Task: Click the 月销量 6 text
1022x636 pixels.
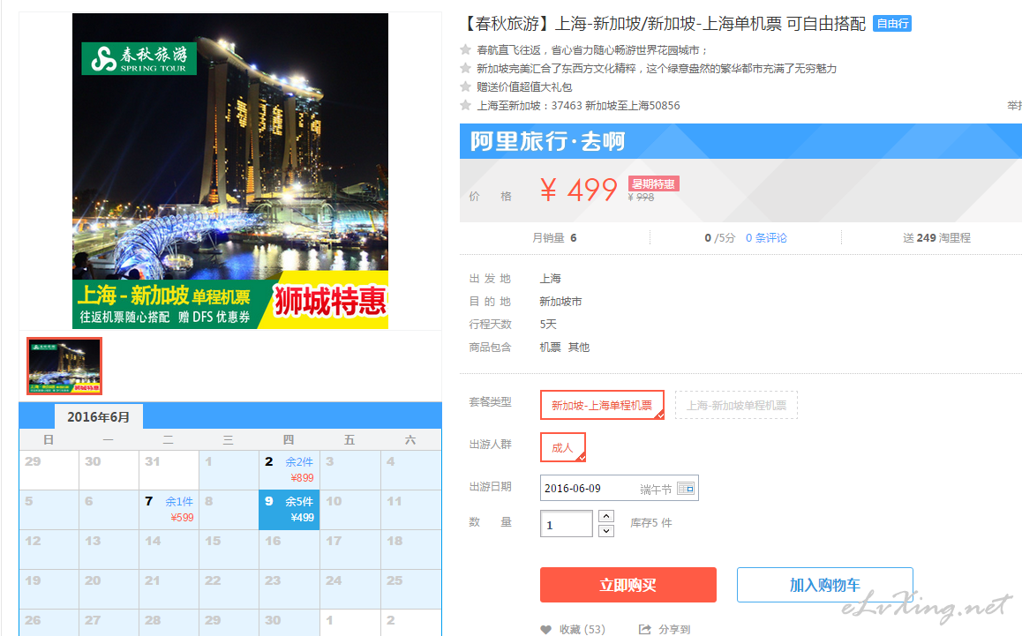Action: tap(554, 238)
